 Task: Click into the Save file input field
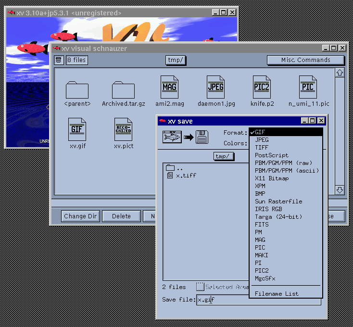[259, 300]
